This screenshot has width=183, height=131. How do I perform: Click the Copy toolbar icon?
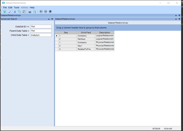pyautogui.click(x=19, y=11)
